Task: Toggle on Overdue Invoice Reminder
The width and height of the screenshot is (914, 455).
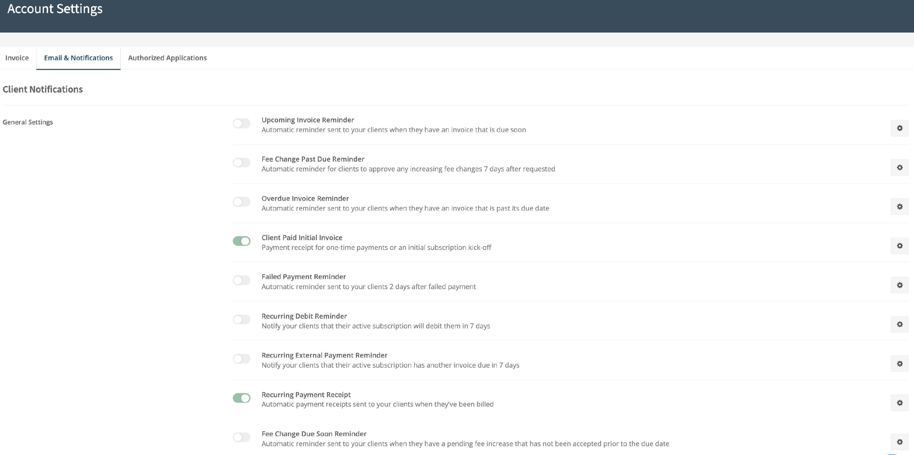Action: point(242,202)
